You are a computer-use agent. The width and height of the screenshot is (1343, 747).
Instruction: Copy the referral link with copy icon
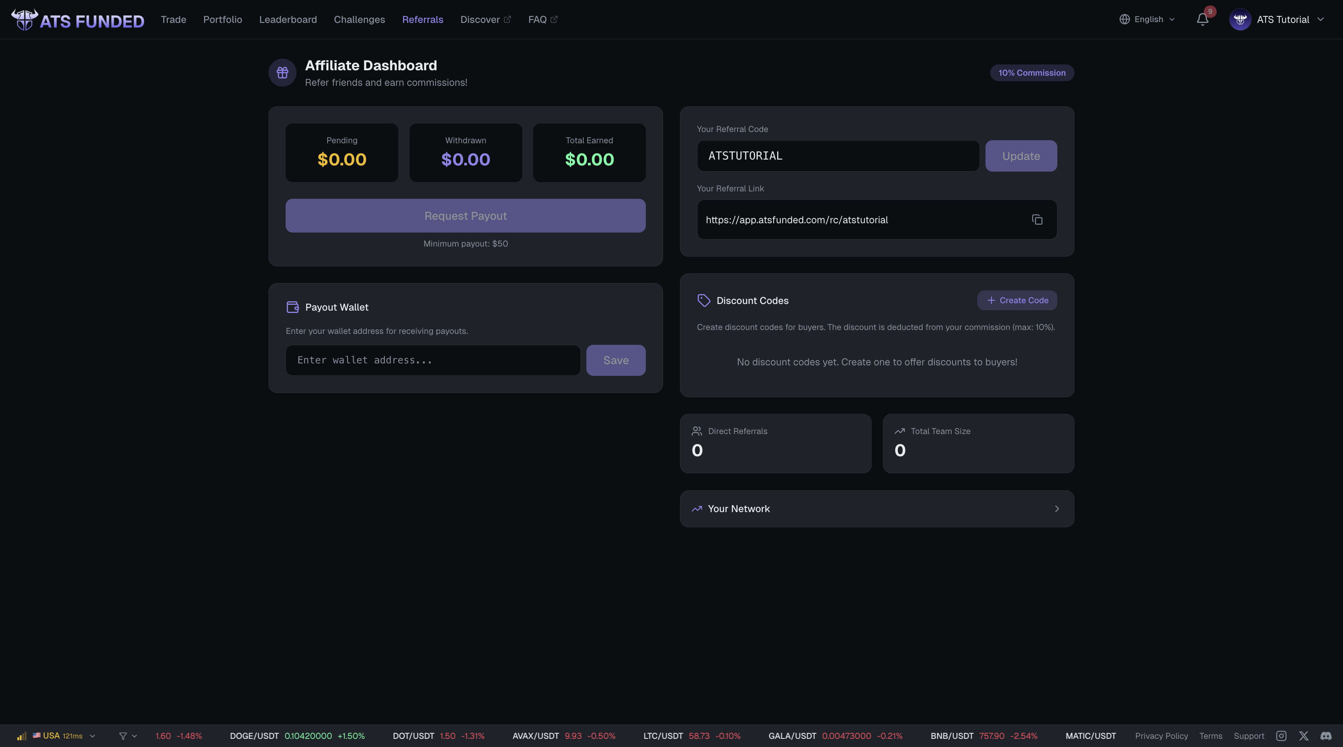1037,220
